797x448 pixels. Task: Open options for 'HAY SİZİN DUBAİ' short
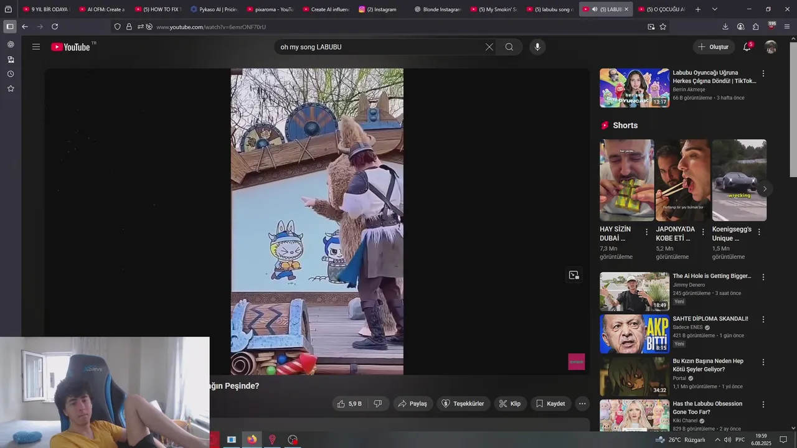(646, 232)
